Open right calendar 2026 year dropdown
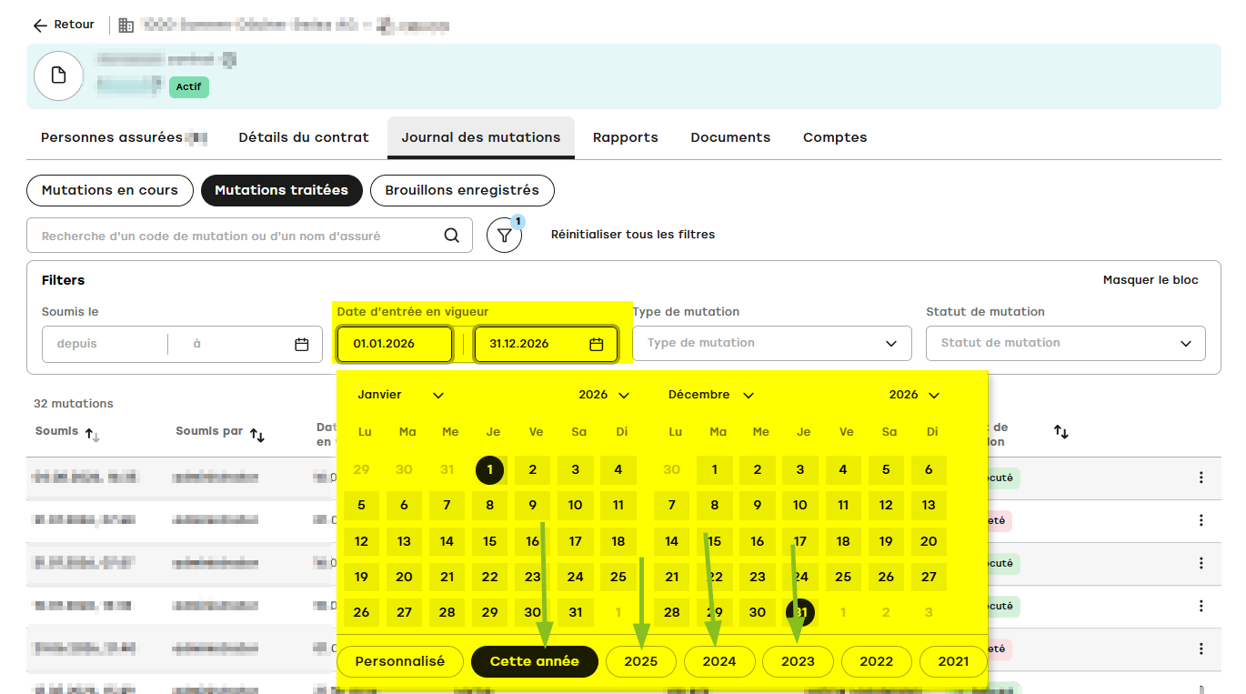This screenshot has height=694, width=1246. (914, 395)
